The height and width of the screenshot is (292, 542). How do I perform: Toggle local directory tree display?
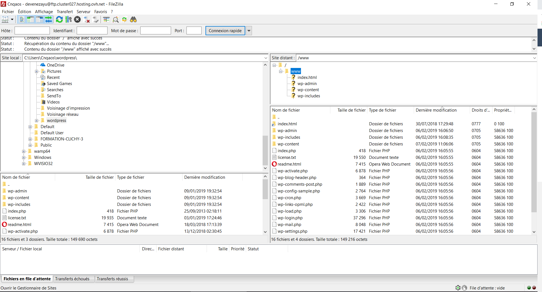click(x=30, y=20)
